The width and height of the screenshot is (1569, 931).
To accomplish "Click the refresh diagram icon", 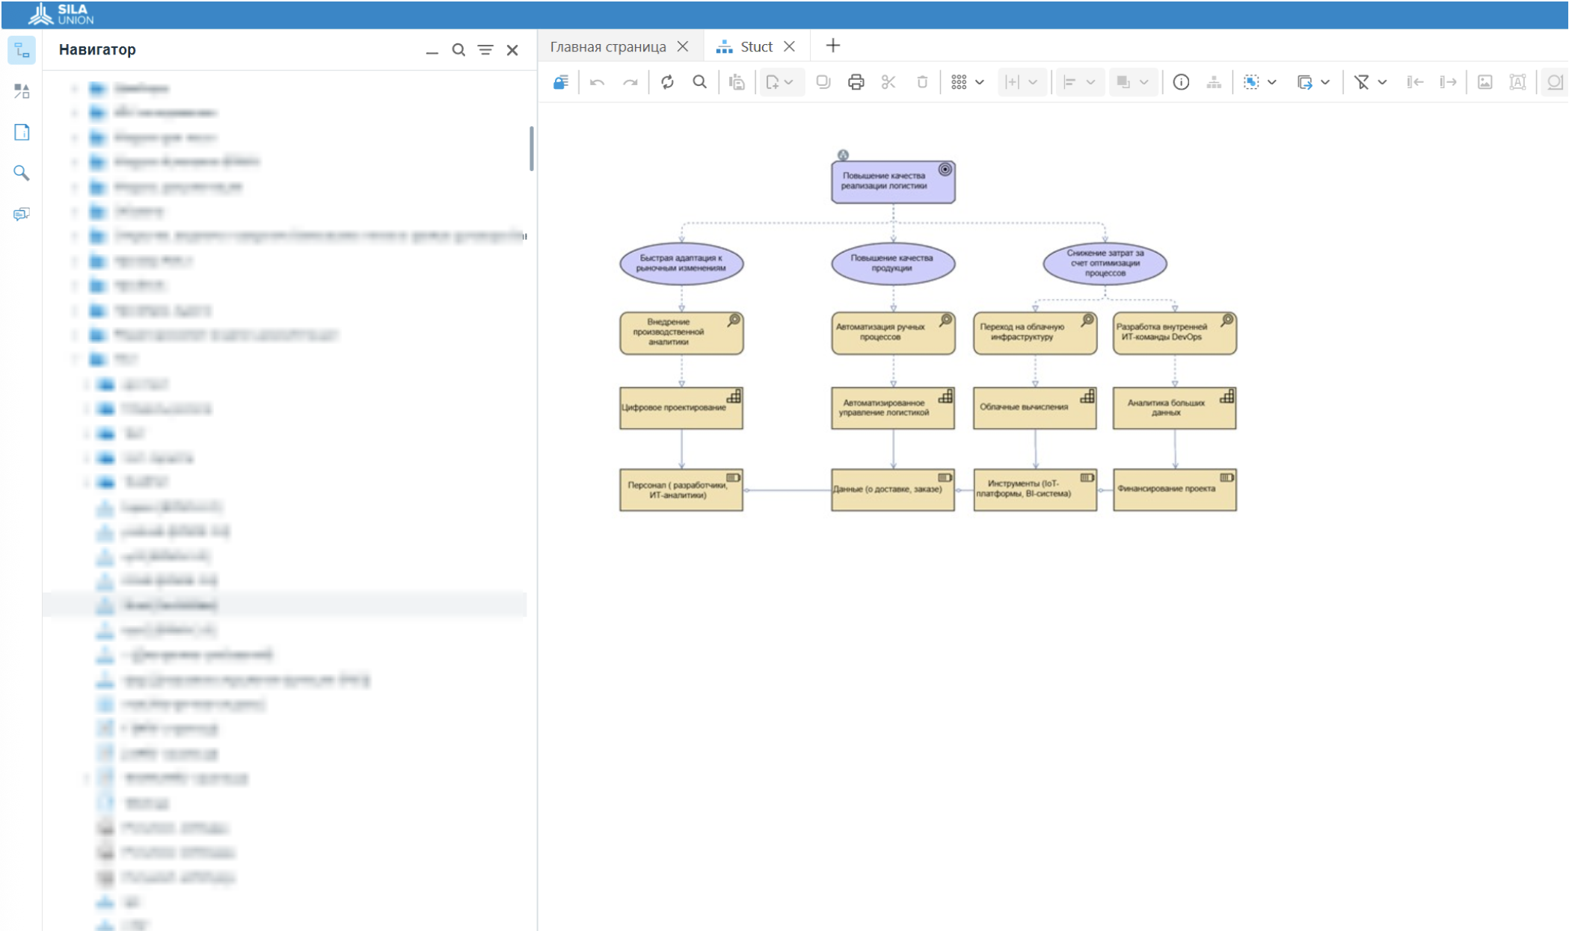I will click(x=667, y=82).
